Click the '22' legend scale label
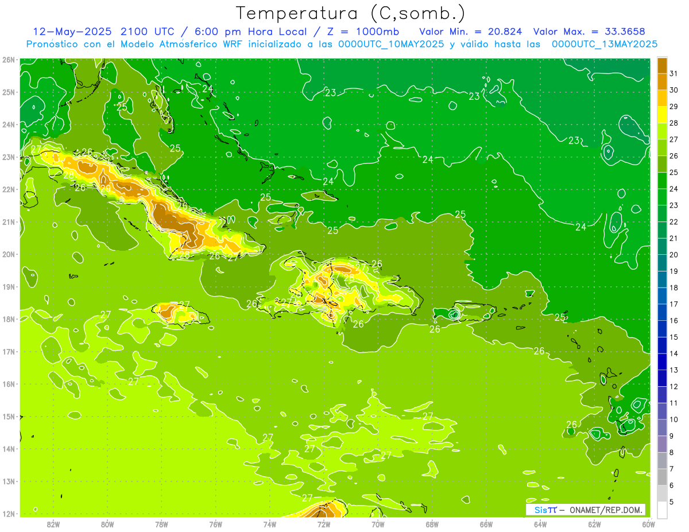This screenshot has width=689, height=532. (x=673, y=222)
